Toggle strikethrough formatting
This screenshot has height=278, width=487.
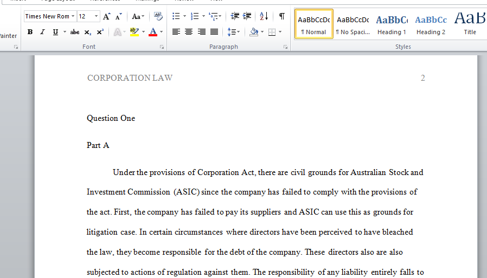[74, 31]
